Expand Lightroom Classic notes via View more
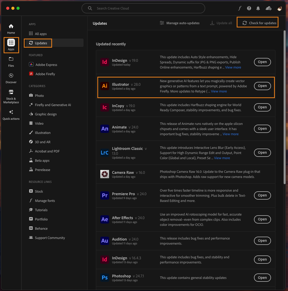Image resolution: width=288 pixels, height=291 pixels. coord(222,158)
